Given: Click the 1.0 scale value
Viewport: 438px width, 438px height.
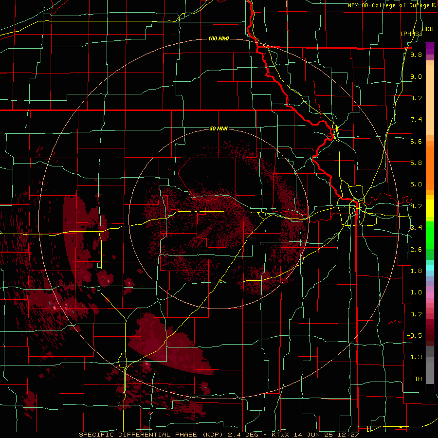Looking at the screenshot, I should pos(416,292).
